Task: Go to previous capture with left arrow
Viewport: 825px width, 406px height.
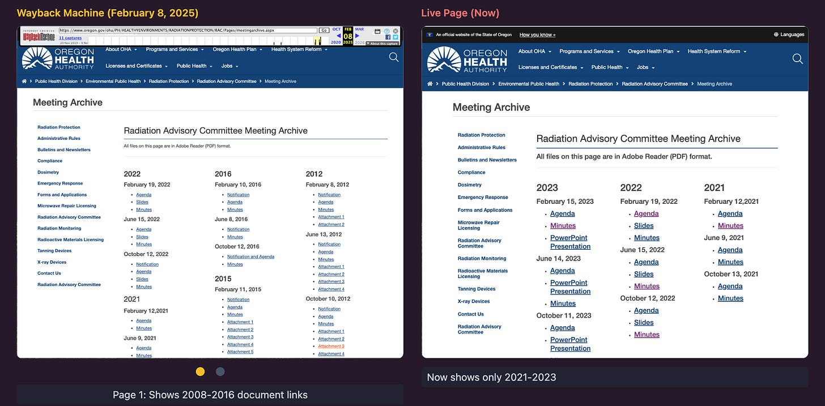Action: (x=338, y=36)
